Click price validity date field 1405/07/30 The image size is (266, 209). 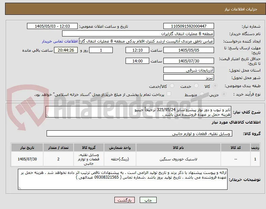pos(188,61)
